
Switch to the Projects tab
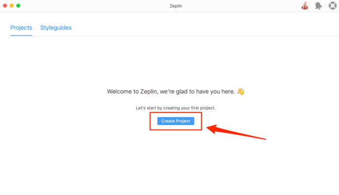click(x=21, y=28)
